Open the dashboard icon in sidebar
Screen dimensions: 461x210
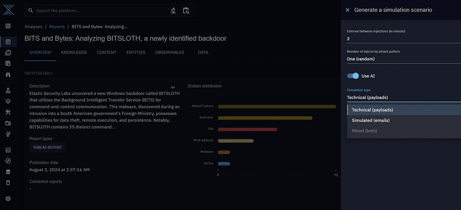(x=8, y=26)
